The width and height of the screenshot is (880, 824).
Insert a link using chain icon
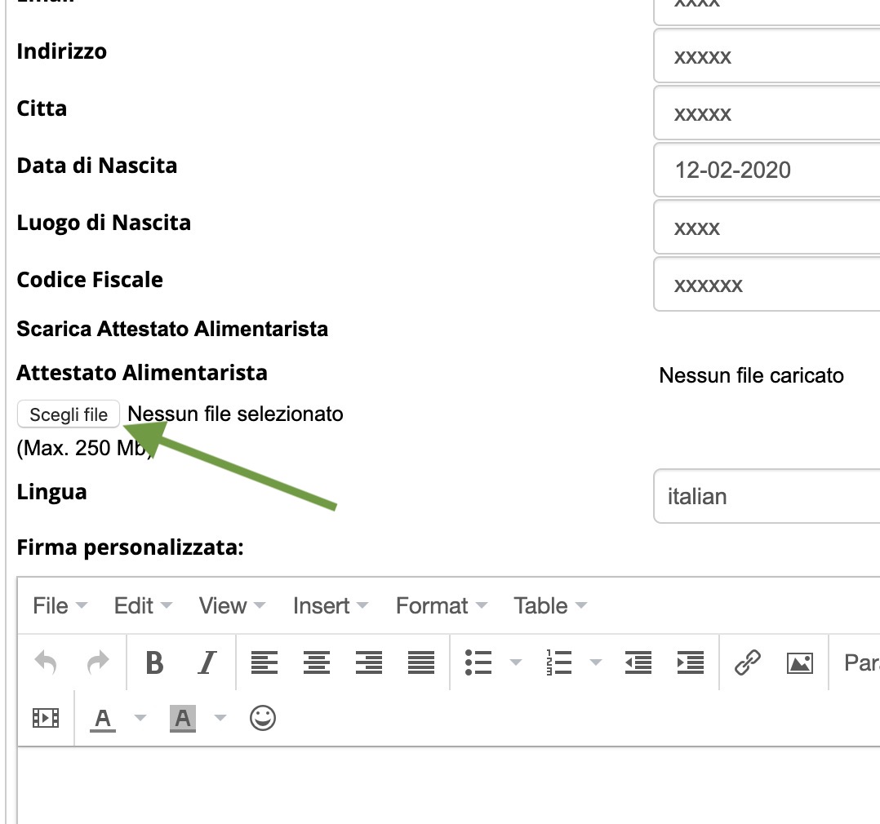tap(748, 662)
